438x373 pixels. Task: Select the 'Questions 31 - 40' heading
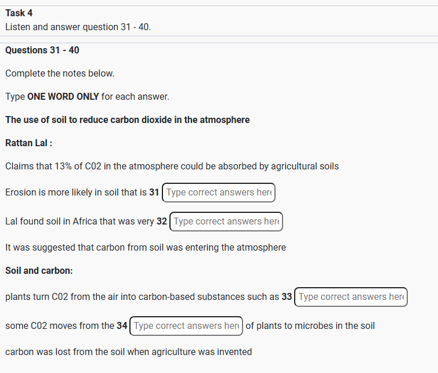coord(42,50)
